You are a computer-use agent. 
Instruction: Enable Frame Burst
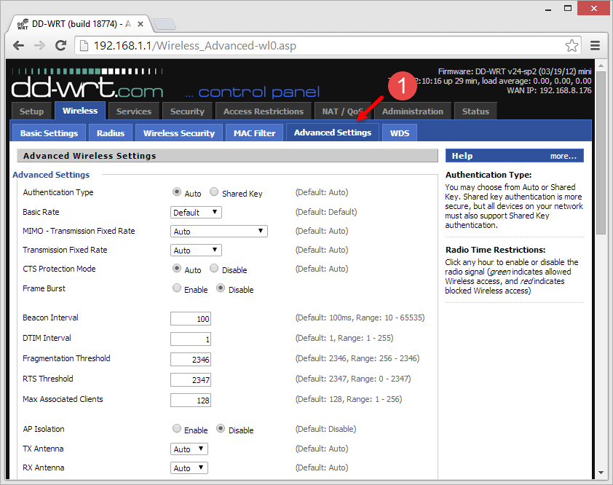[177, 288]
